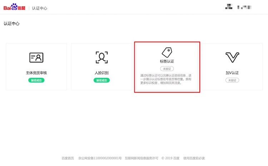The image size is (268, 166).
Task: Open the 百度首页 footer link
Action: [x=68, y=158]
